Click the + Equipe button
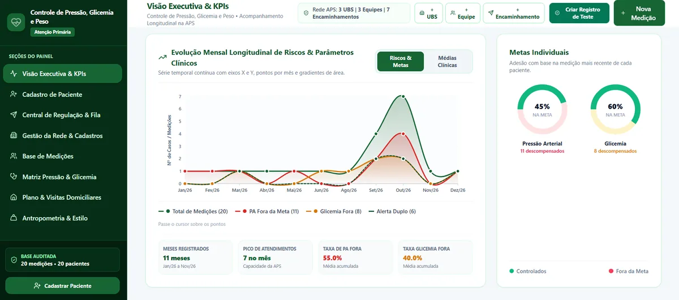 462,13
